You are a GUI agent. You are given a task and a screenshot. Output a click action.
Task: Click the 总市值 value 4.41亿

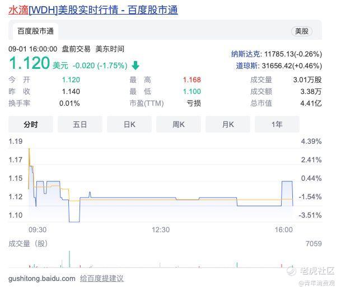311,103
